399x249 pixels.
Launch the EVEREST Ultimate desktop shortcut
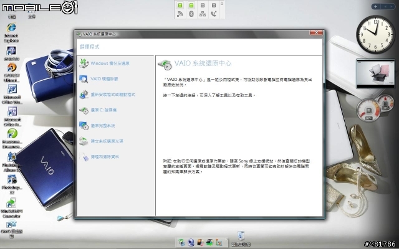pyautogui.click(x=11, y=73)
